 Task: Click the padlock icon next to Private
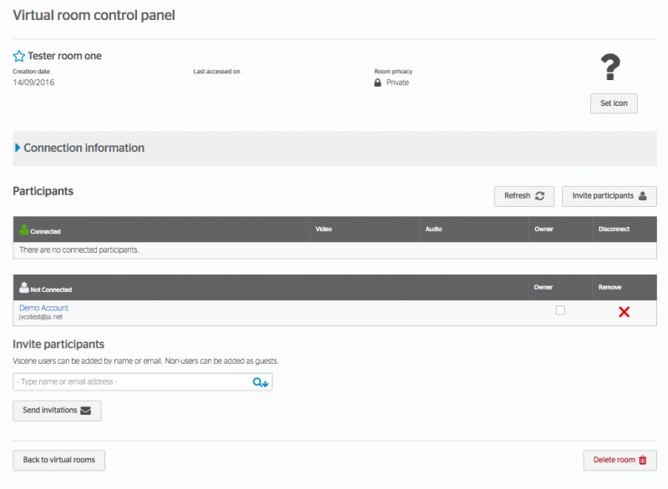377,83
